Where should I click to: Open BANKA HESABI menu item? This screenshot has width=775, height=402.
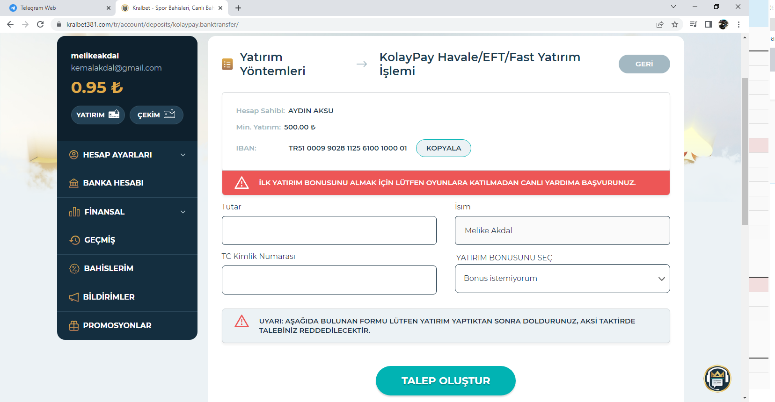point(127,183)
